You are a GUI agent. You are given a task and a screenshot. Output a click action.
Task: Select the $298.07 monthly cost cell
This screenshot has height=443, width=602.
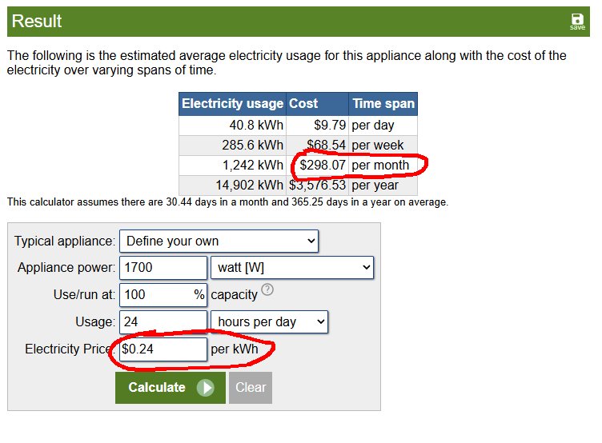[319, 166]
